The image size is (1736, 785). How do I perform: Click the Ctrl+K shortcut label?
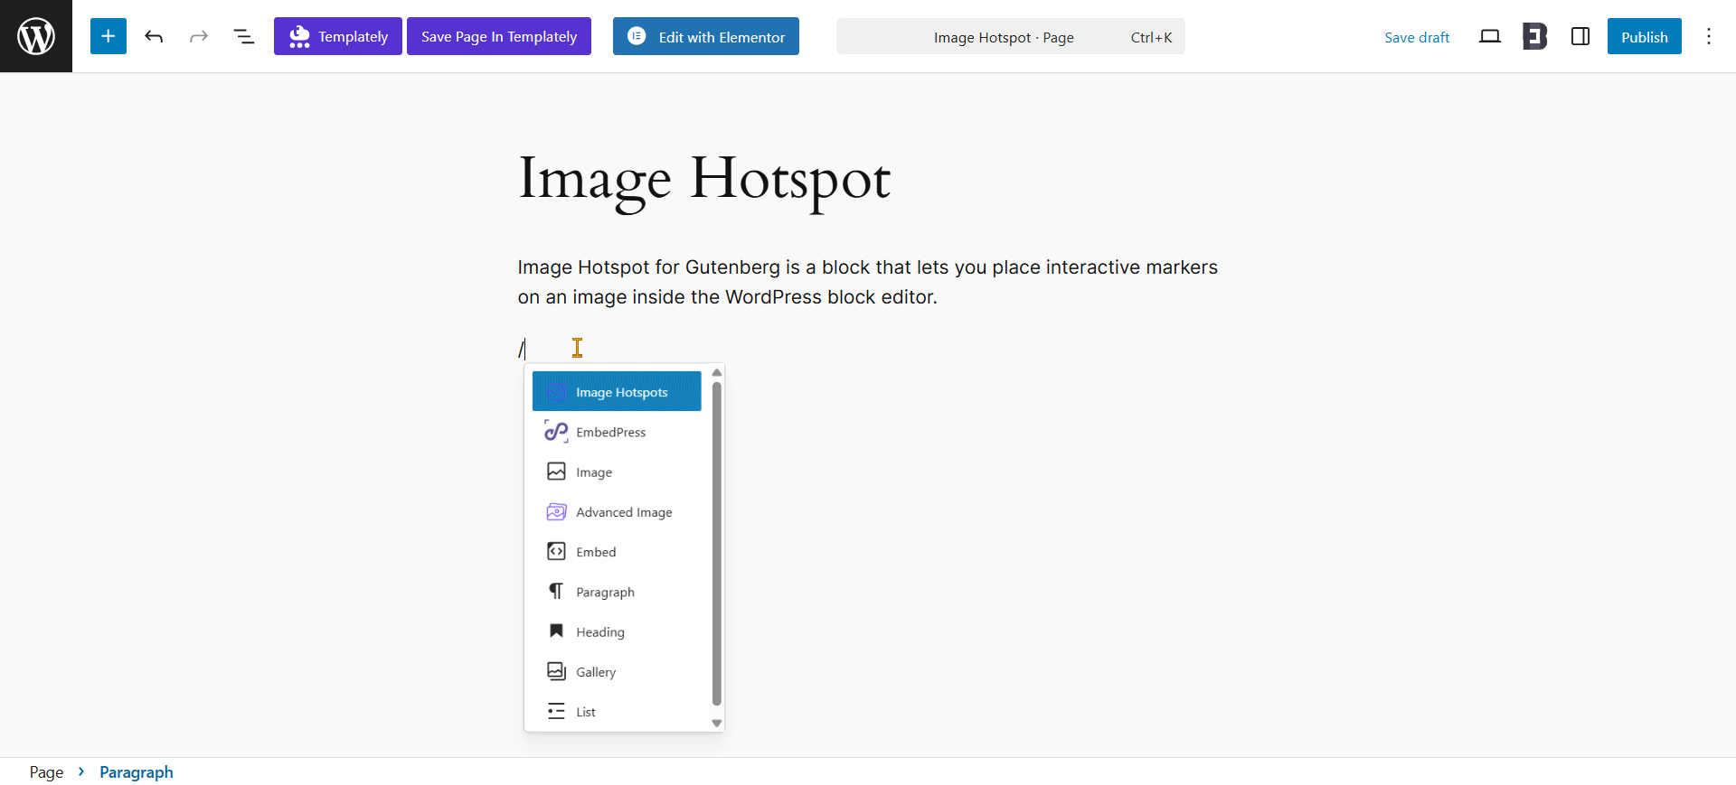1151,37
